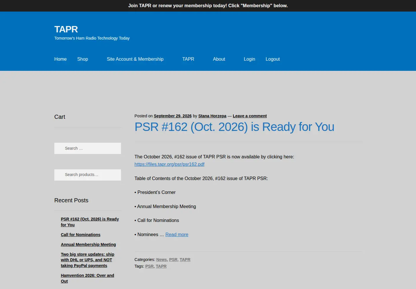Click the '• Call for Nominations' bullet text

click(x=157, y=220)
